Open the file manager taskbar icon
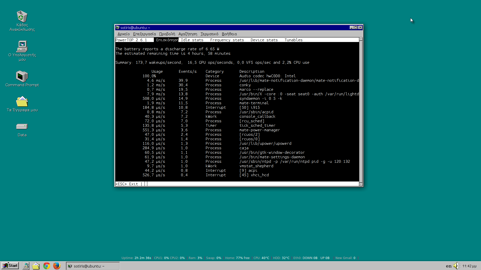This screenshot has width=481, height=270. tap(36, 266)
